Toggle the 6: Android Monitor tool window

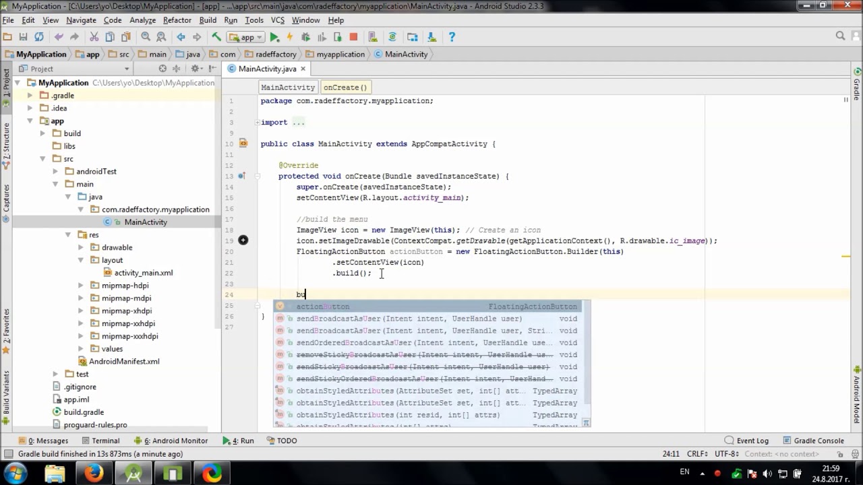click(x=171, y=441)
